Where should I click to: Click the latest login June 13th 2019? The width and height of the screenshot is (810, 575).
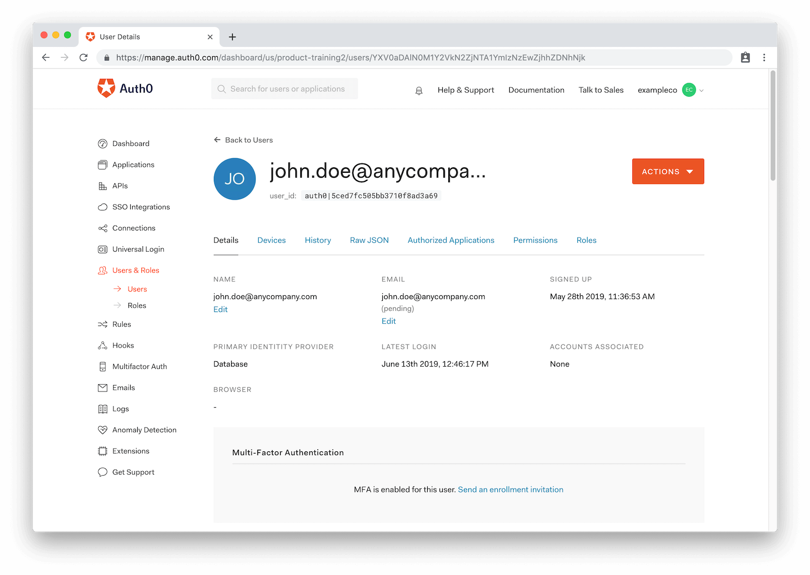coord(435,364)
